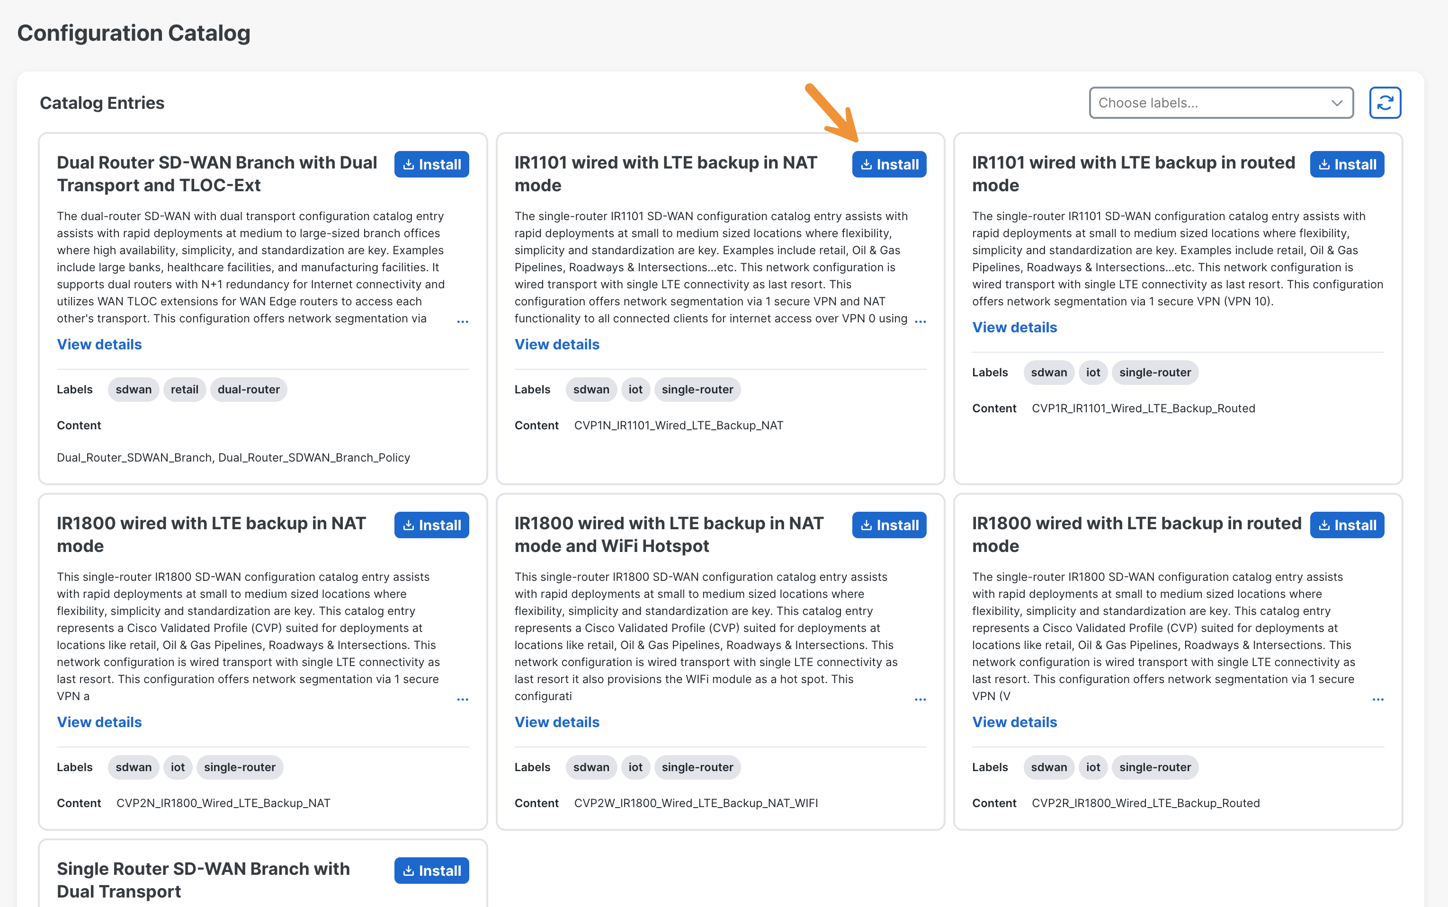The width and height of the screenshot is (1448, 907).
Task: Click sdwan label on Dual Router card
Action: pyautogui.click(x=133, y=389)
